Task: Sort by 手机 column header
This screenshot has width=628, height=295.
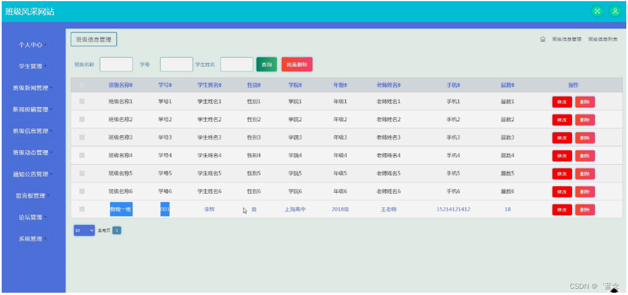Action: tap(454, 85)
